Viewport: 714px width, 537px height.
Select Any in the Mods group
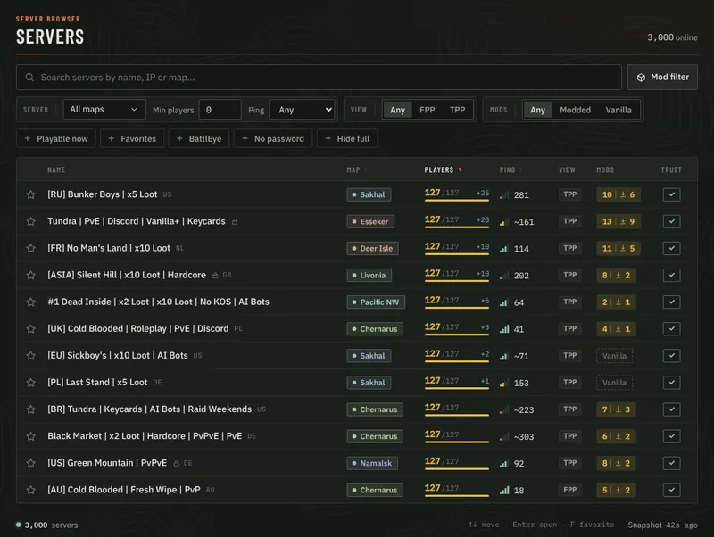pyautogui.click(x=537, y=110)
